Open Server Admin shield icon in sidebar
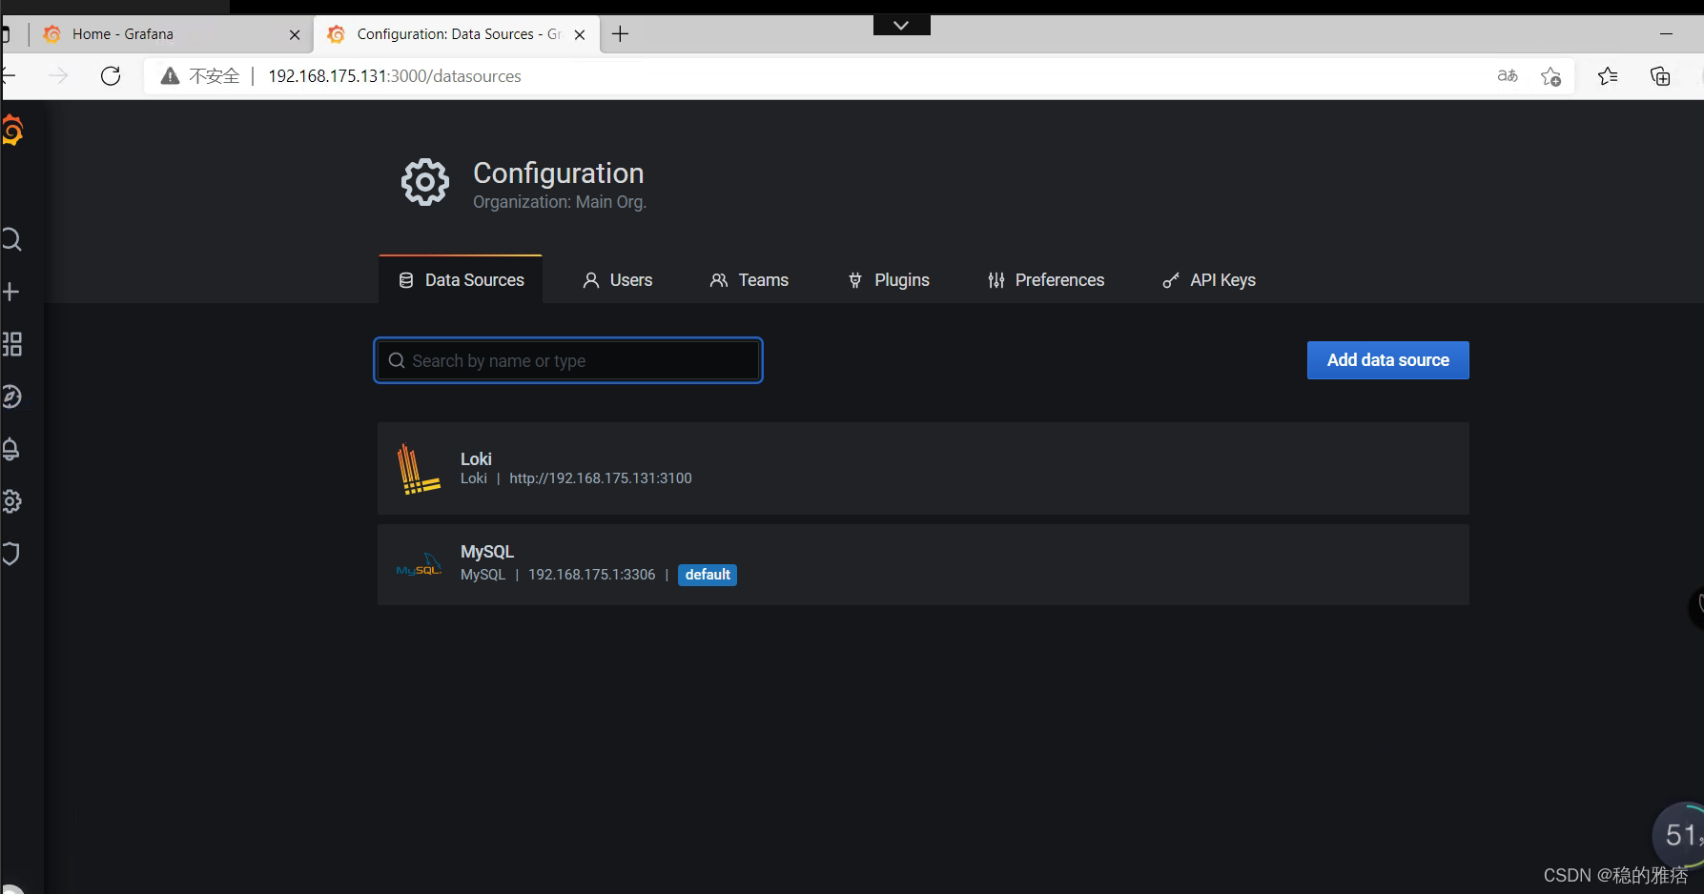This screenshot has width=1704, height=894. (10, 554)
